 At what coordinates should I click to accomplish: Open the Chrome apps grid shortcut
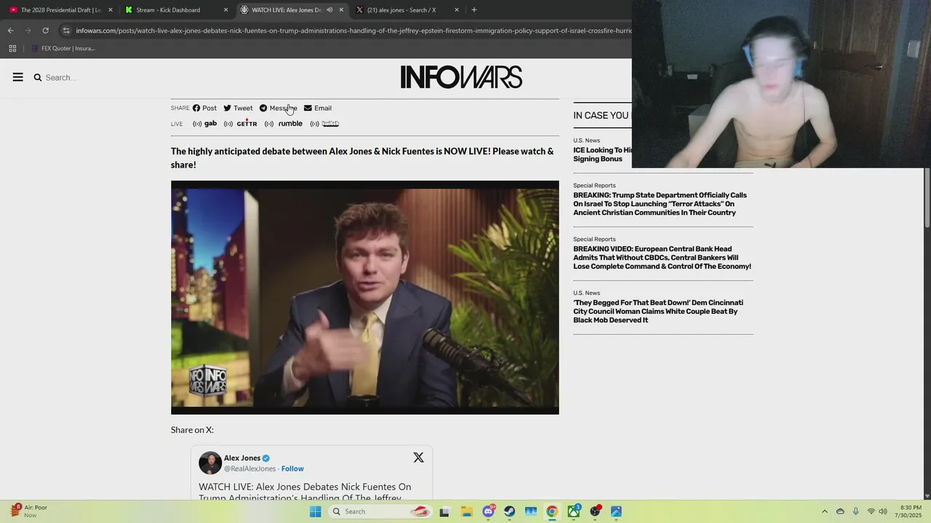click(x=12, y=49)
